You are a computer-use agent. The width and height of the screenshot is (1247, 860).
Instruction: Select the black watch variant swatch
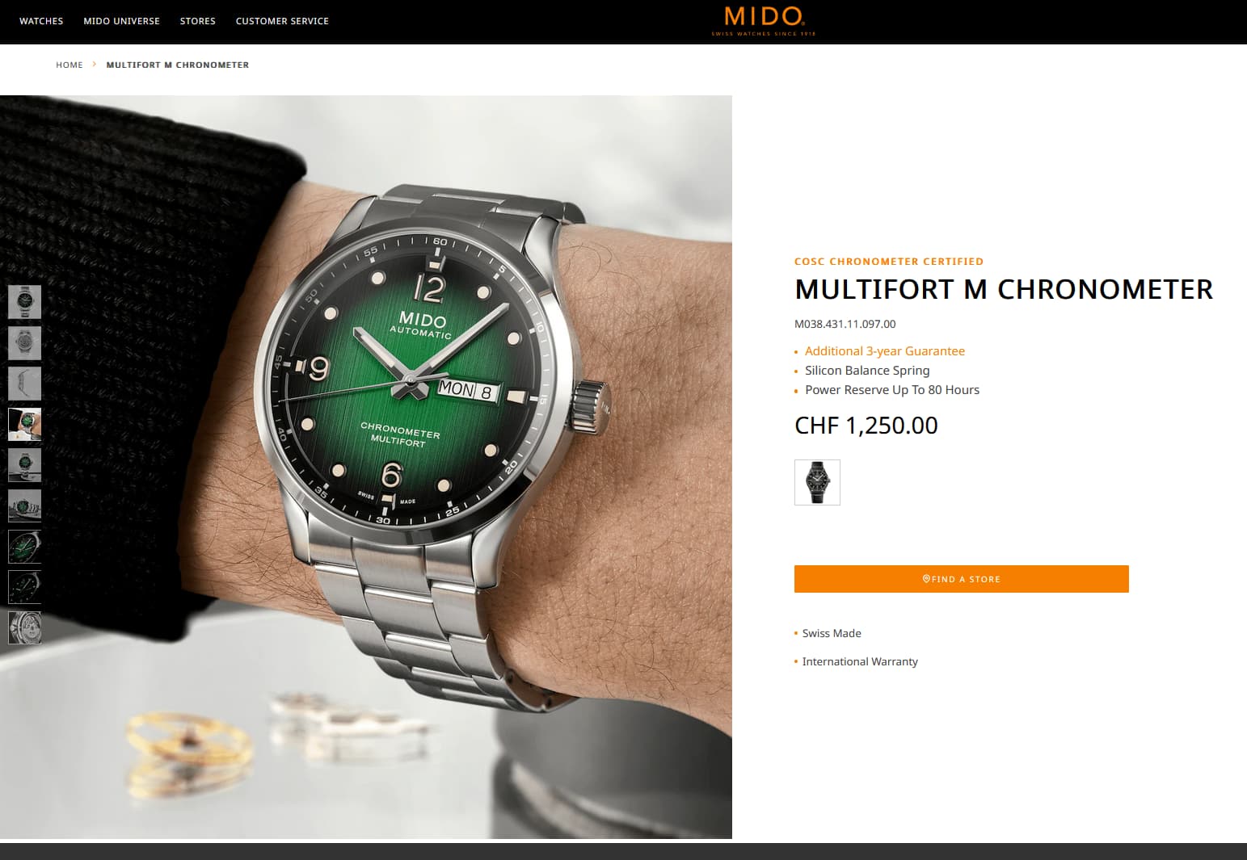pyautogui.click(x=817, y=482)
